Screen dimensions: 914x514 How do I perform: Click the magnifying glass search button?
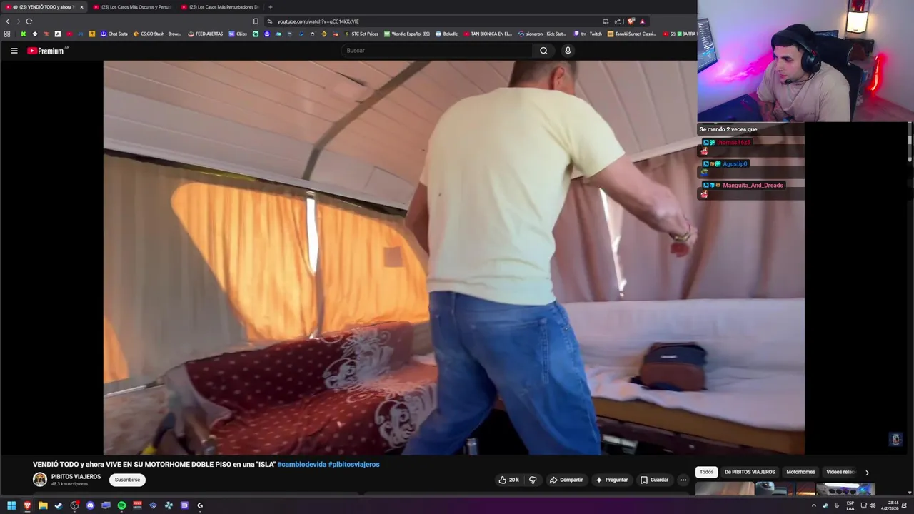click(543, 51)
